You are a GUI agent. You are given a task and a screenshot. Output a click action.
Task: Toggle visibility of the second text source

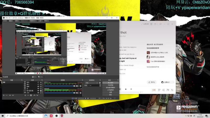(38, 84)
